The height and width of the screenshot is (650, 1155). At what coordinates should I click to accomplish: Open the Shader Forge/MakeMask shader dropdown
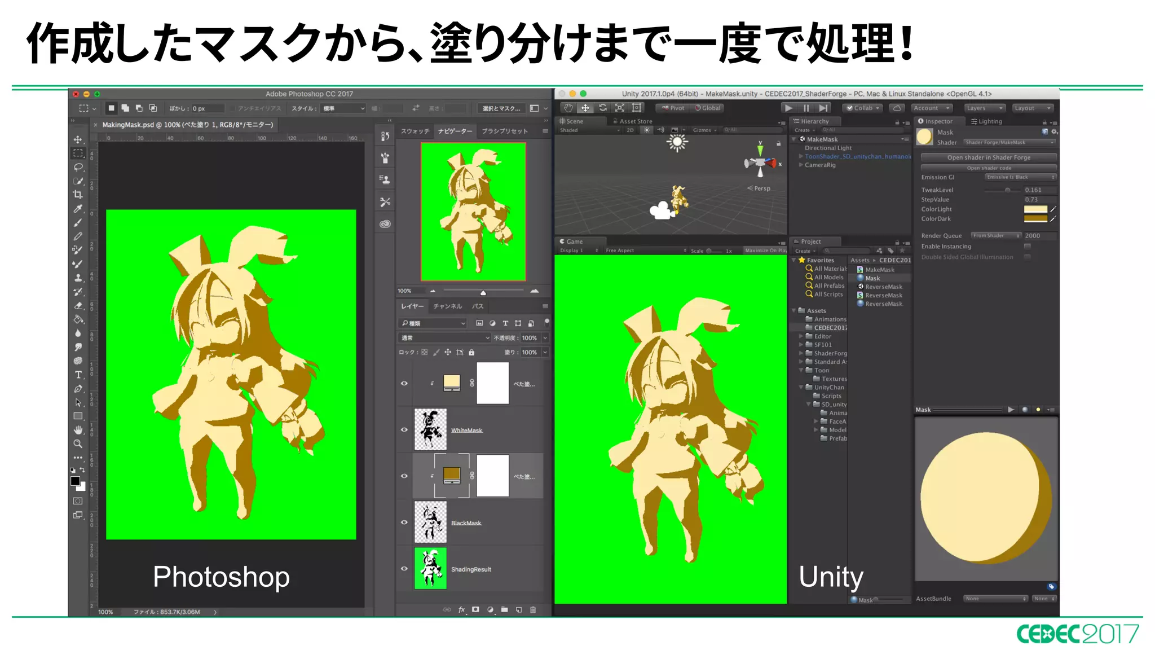1009,143
